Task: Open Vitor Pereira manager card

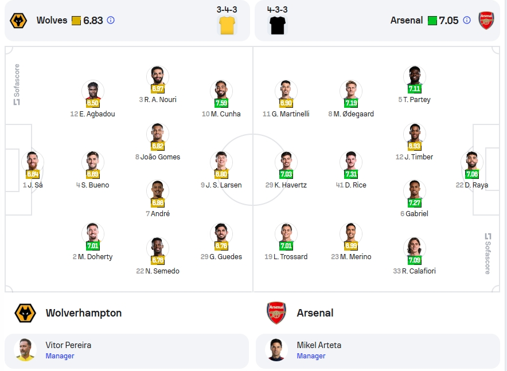Action: click(x=127, y=350)
